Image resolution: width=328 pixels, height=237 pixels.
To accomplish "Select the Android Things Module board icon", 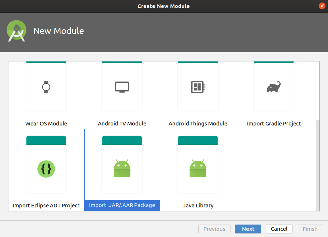I will 198,87.
